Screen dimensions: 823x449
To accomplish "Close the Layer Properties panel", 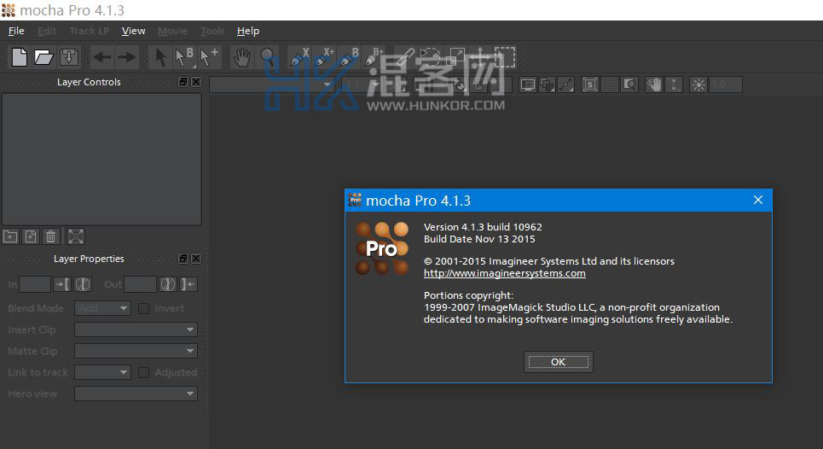I will (196, 259).
